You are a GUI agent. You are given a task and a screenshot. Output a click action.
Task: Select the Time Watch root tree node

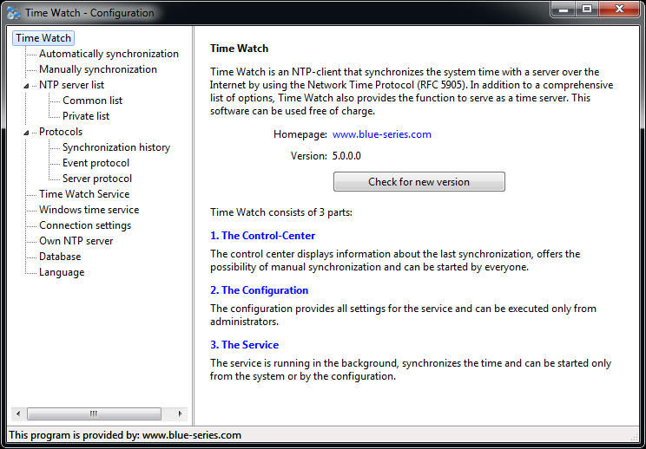(43, 38)
